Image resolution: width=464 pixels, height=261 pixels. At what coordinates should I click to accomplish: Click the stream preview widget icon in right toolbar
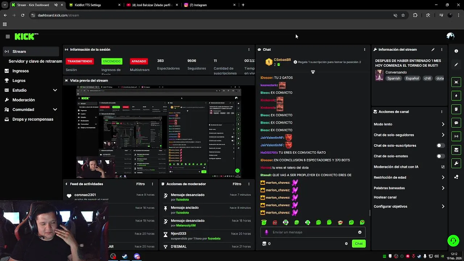tap(456, 82)
